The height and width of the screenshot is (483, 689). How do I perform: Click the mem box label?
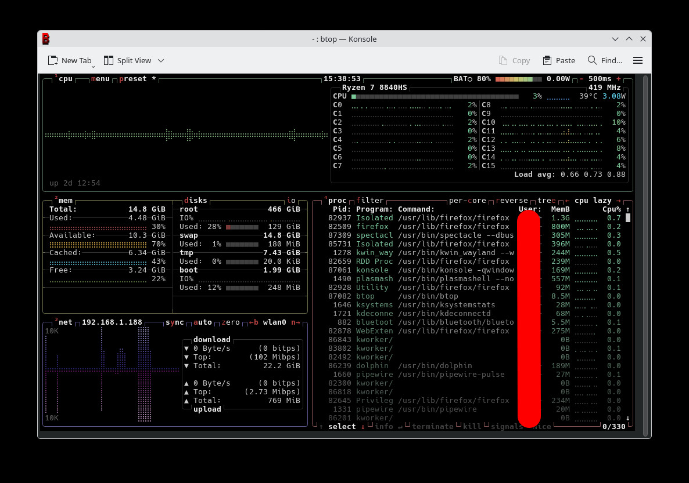[66, 201]
